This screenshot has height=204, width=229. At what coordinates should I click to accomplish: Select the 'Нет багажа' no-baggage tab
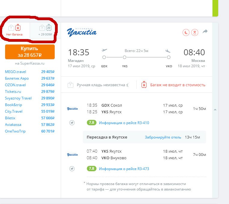pyautogui.click(x=15, y=30)
